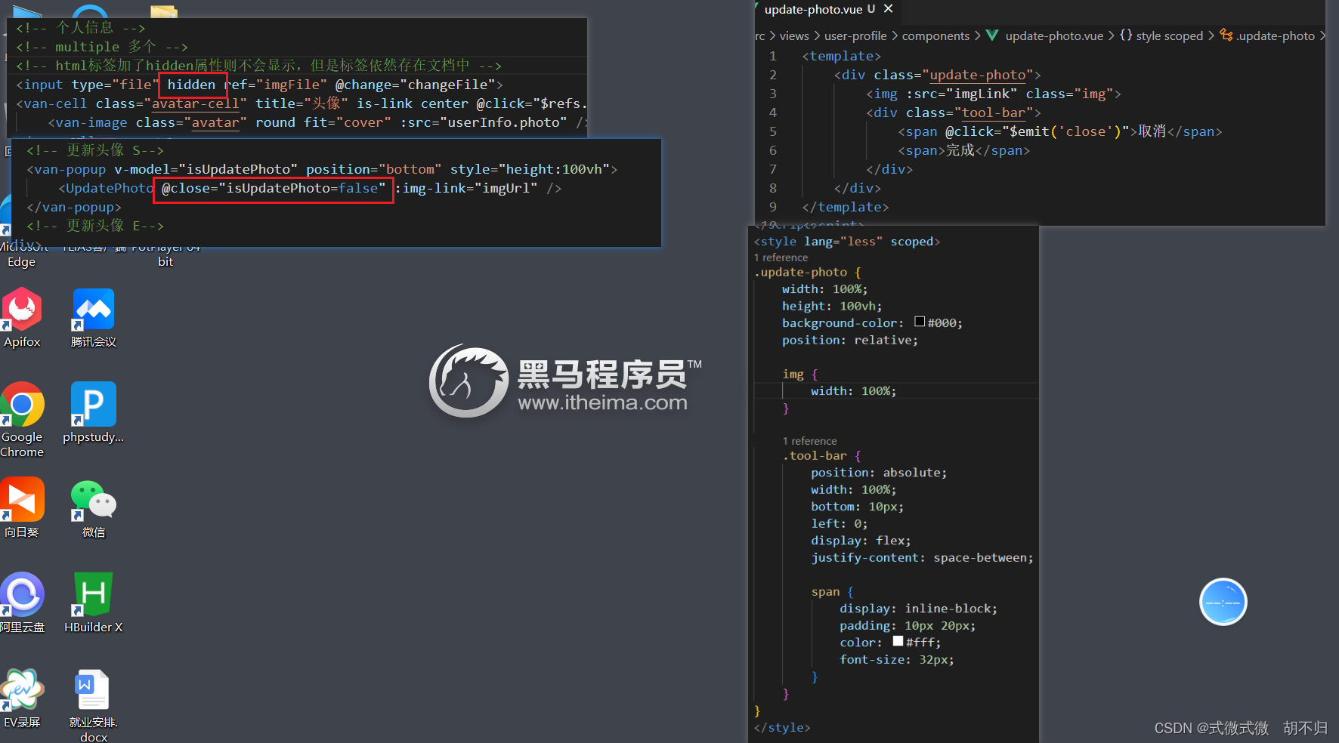Click the ':src="imgLink"' code text
Image resolution: width=1339 pixels, height=743 pixels.
click(961, 94)
